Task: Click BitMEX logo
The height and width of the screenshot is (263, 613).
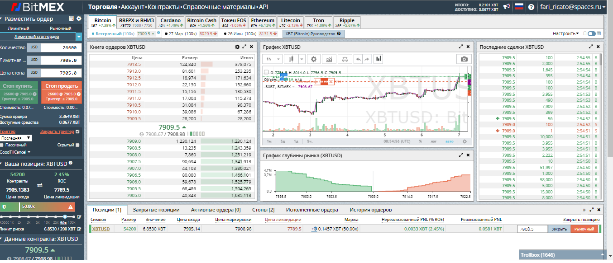Action: pyautogui.click(x=38, y=7)
